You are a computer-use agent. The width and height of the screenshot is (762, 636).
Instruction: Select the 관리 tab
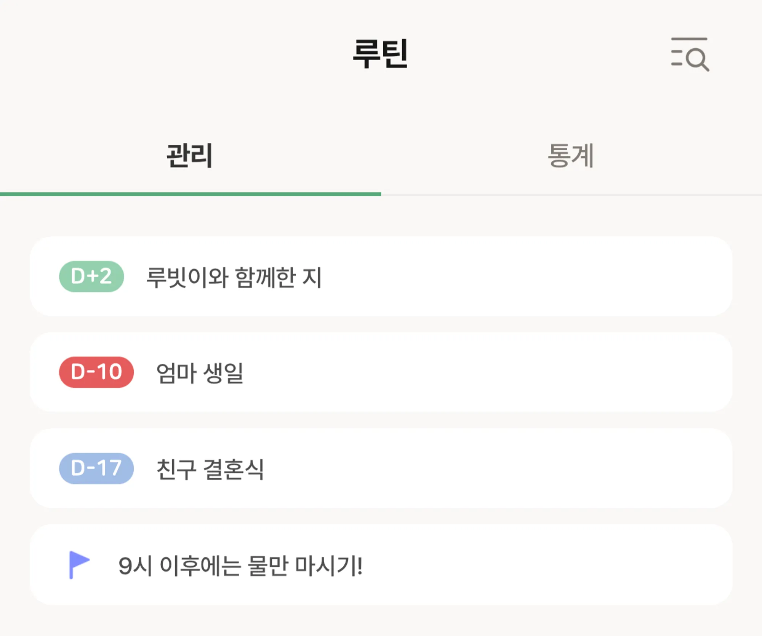point(190,155)
